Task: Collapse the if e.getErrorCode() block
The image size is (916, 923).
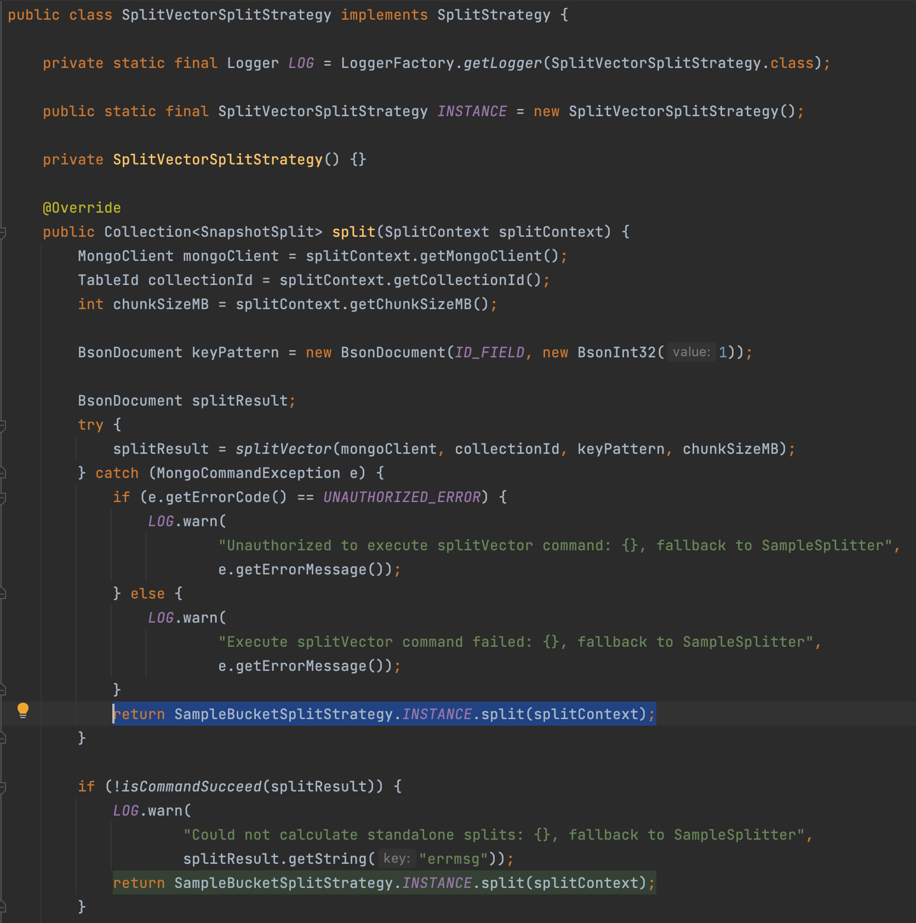Action: [x=2, y=498]
